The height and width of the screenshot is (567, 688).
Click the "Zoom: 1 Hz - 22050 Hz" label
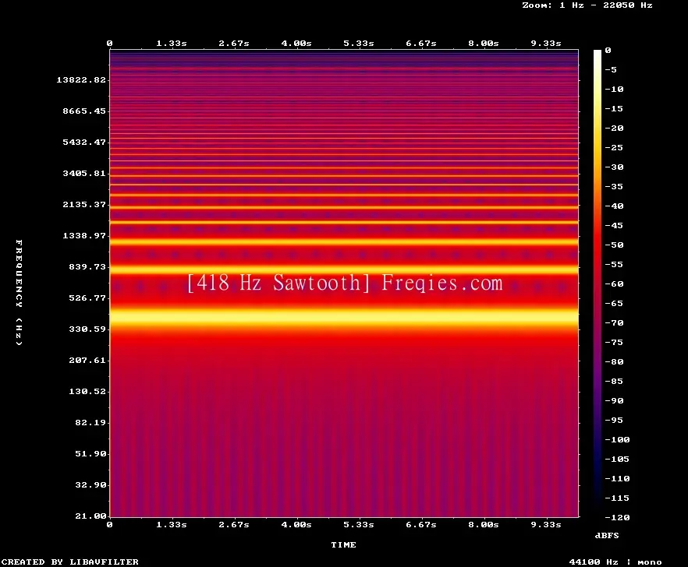click(x=587, y=5)
